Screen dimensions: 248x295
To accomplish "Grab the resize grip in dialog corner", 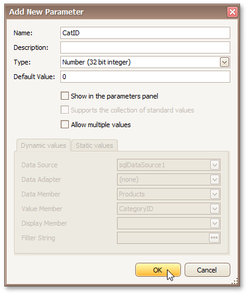I will pyautogui.click(x=235, y=281).
